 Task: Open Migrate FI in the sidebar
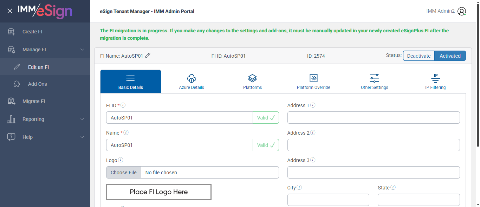[x=34, y=101]
